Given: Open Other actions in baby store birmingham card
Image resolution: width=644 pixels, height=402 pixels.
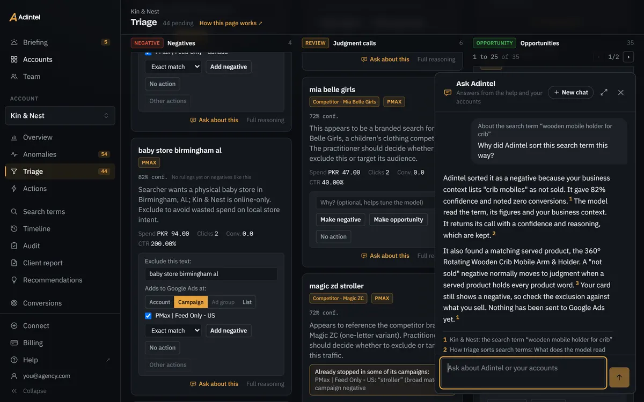Looking at the screenshot, I should click(x=168, y=365).
